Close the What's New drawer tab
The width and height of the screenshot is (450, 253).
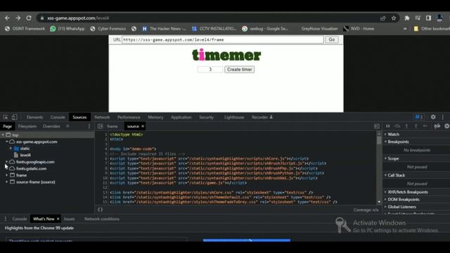pyautogui.click(x=58, y=219)
